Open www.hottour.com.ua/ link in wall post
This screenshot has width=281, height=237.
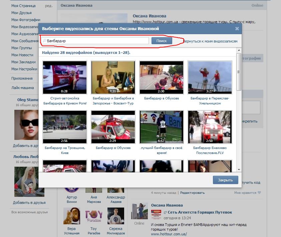point(169,234)
